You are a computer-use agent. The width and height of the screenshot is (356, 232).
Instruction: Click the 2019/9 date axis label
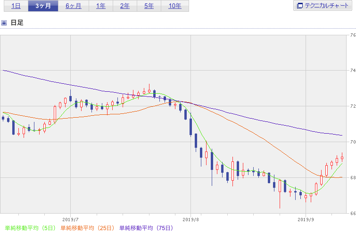pos(306,219)
